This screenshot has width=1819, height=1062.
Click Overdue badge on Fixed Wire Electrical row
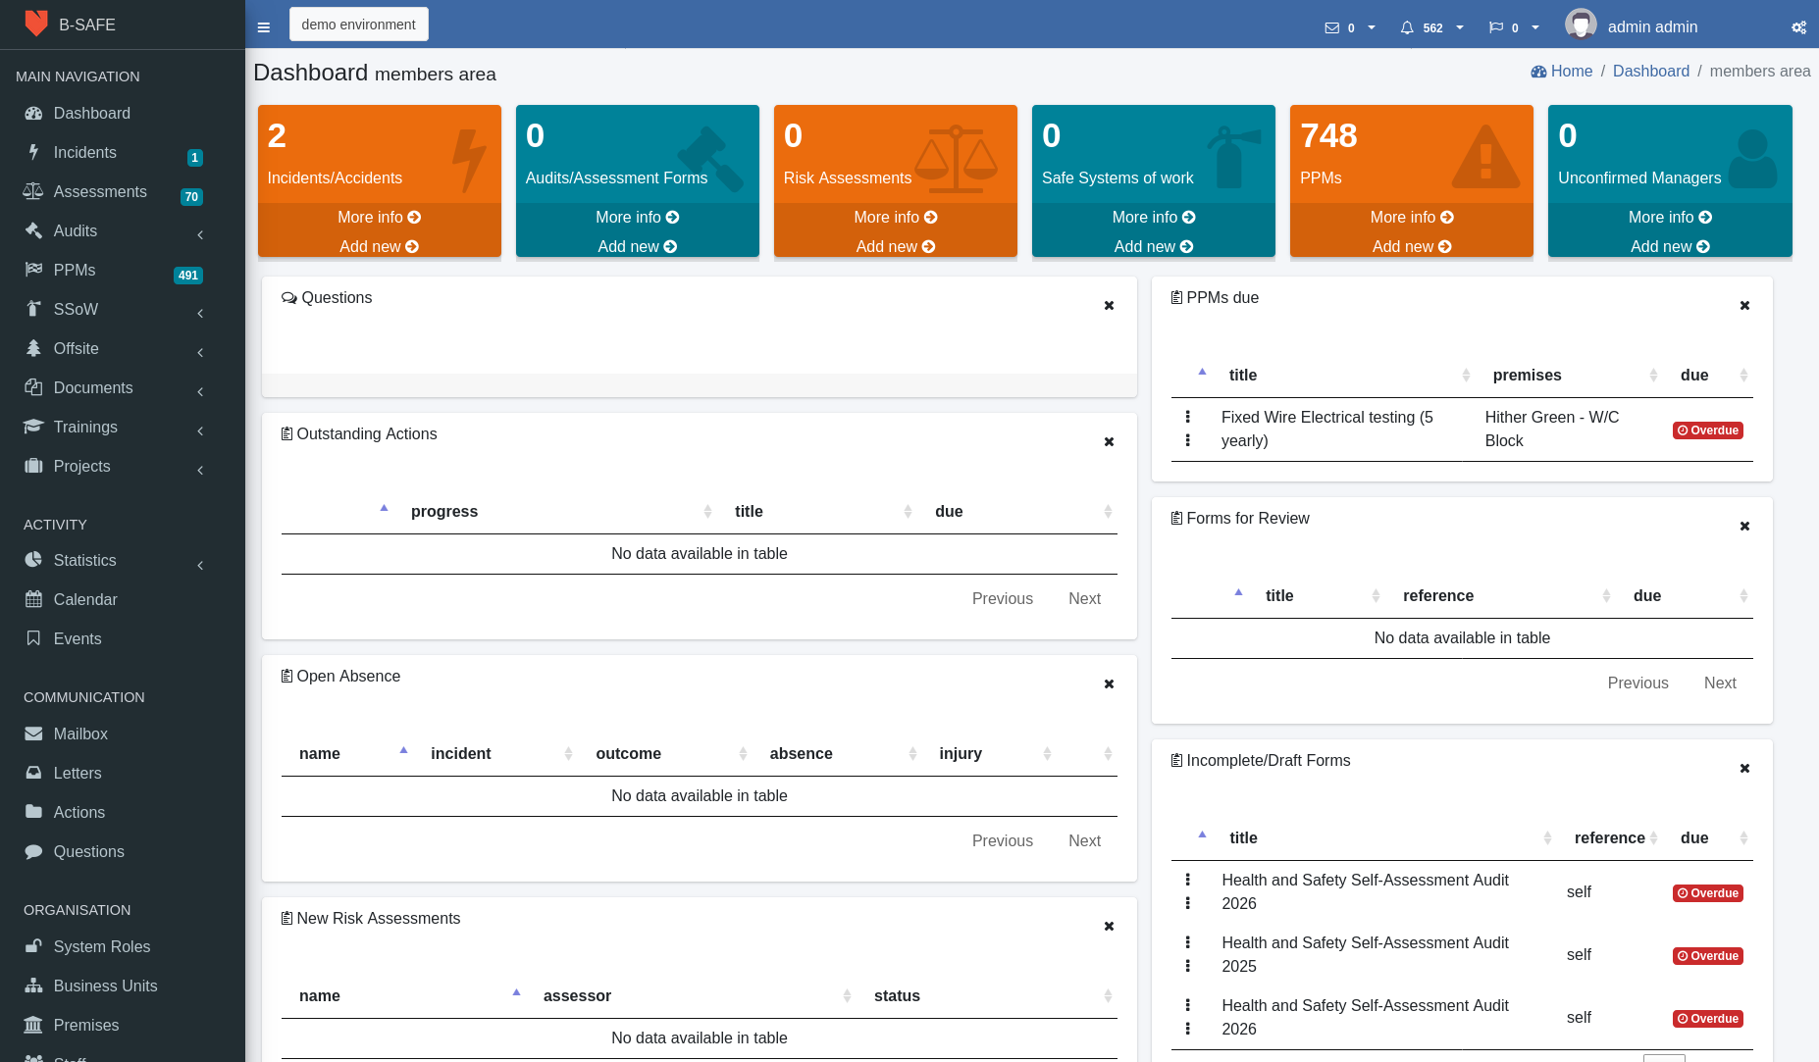coord(1708,430)
